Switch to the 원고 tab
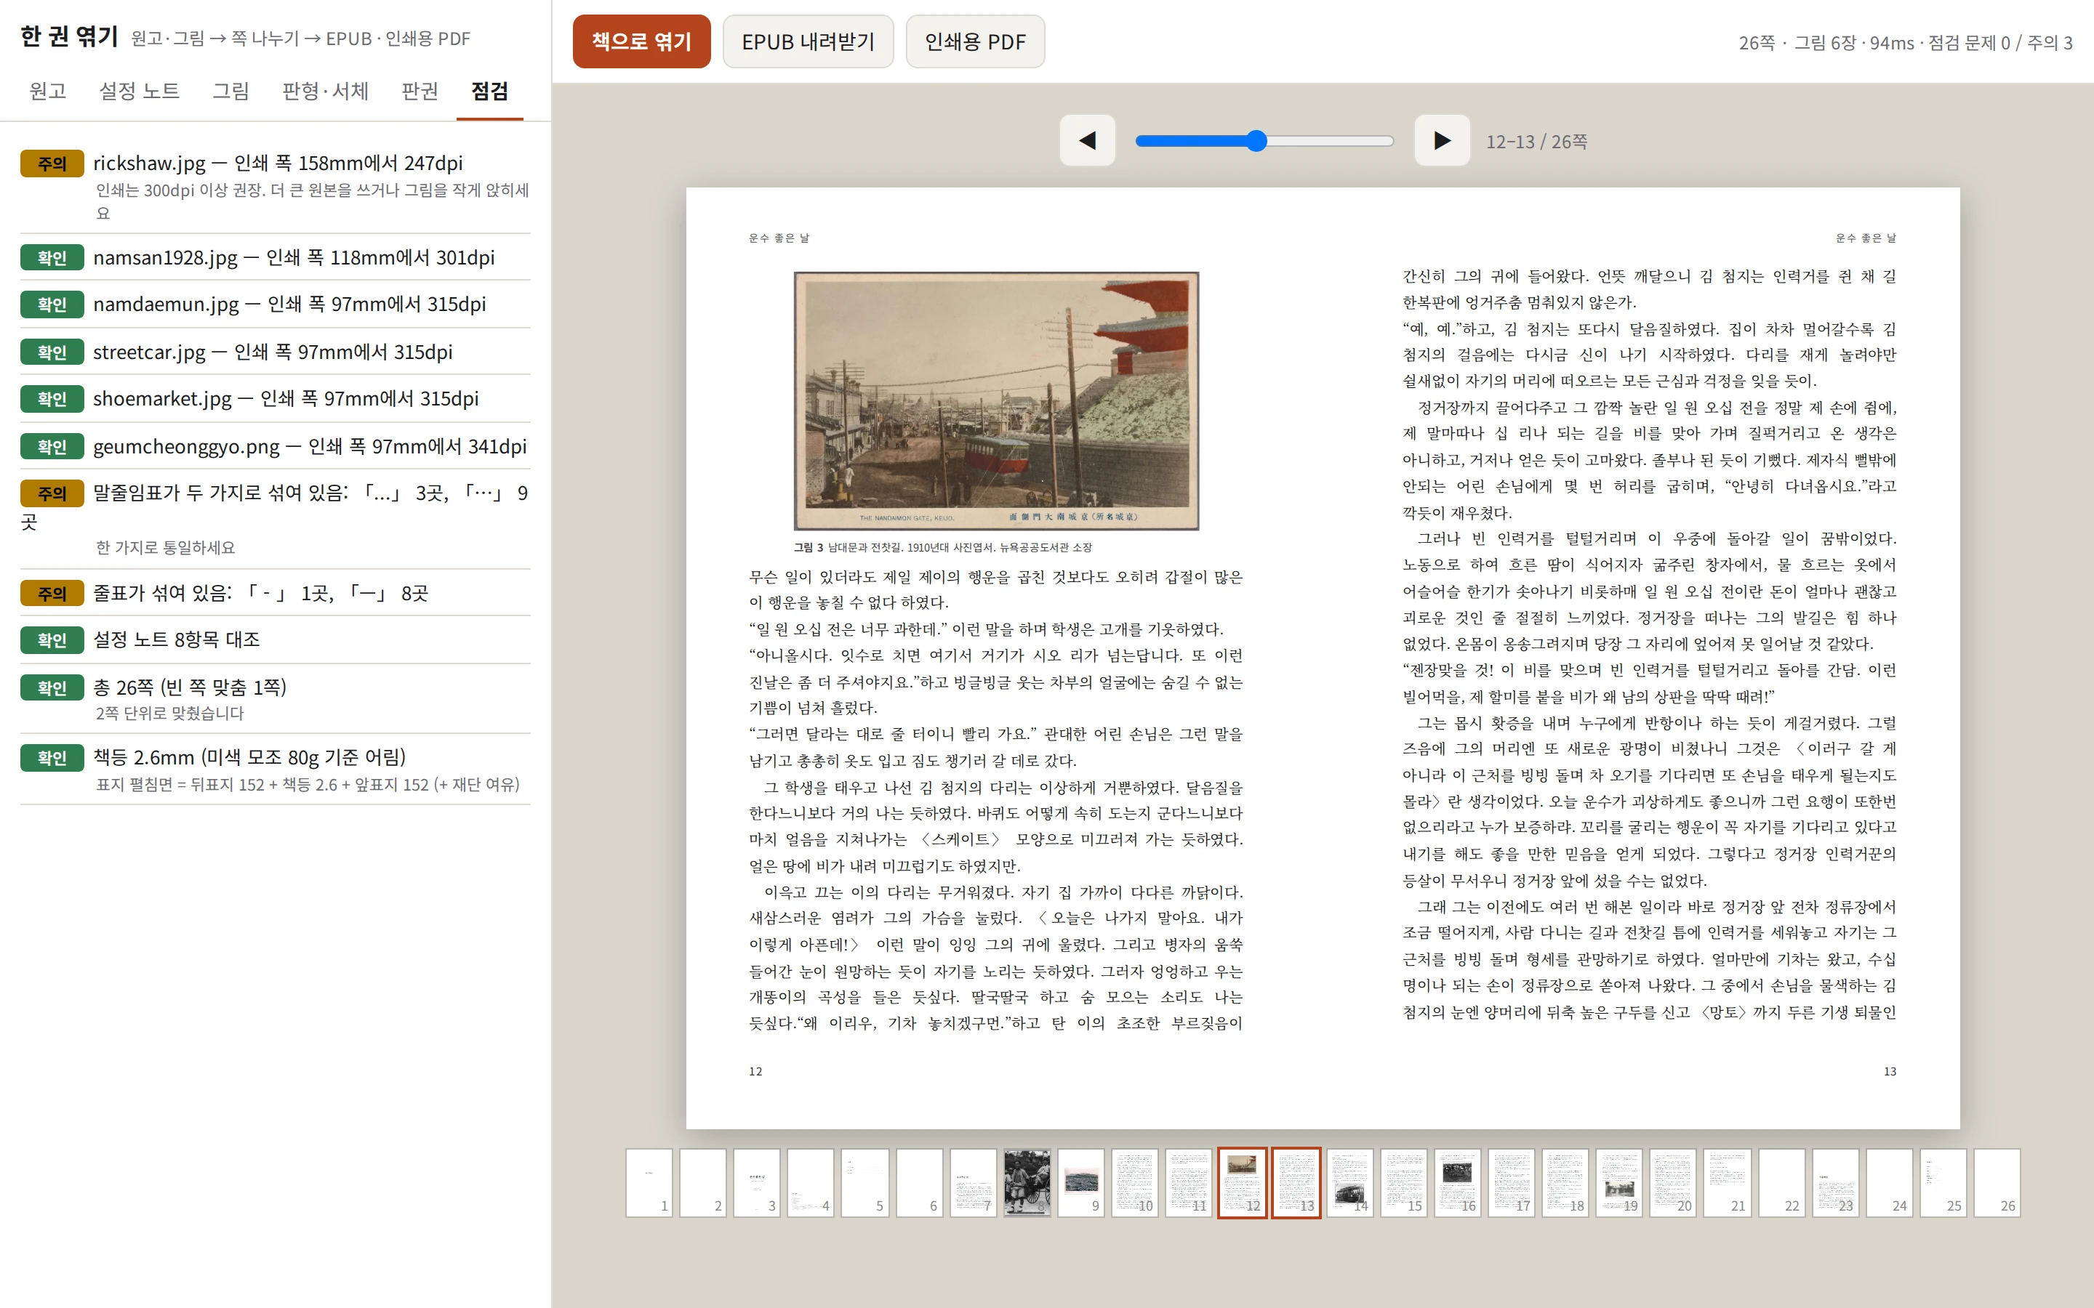2094x1308 pixels. click(x=47, y=91)
